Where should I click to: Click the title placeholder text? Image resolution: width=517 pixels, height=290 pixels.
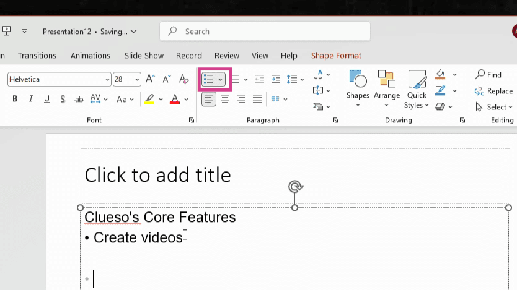(157, 174)
